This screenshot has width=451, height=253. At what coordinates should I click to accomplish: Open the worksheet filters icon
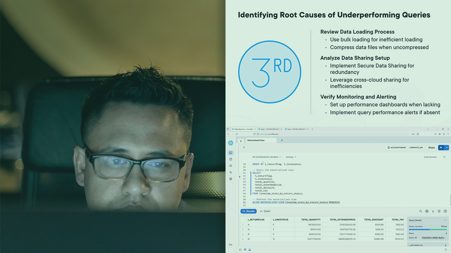click(x=243, y=148)
